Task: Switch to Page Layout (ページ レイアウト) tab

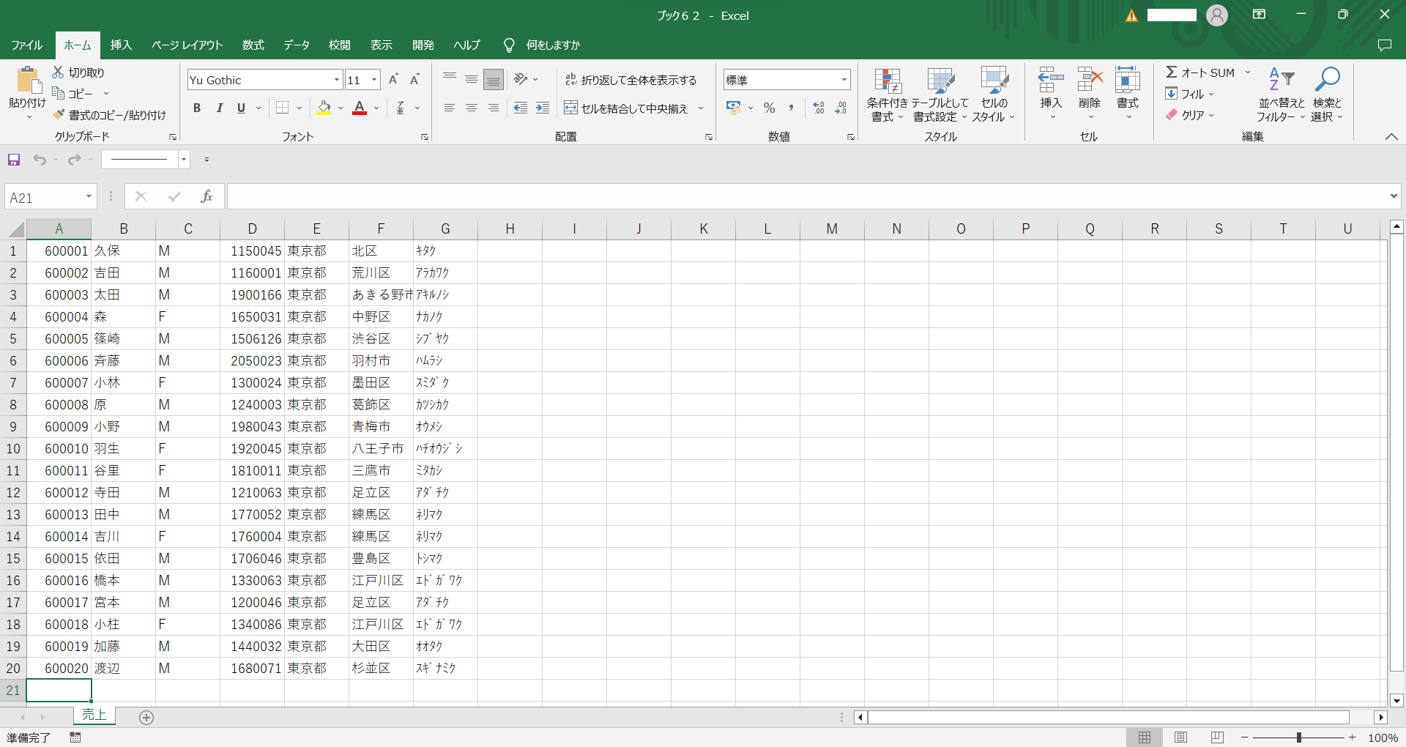Action: pyautogui.click(x=187, y=45)
